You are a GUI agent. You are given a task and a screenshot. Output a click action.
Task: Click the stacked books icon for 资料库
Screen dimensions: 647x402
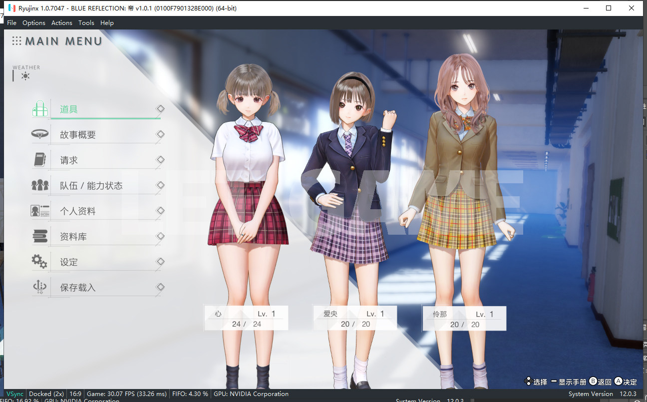point(40,236)
